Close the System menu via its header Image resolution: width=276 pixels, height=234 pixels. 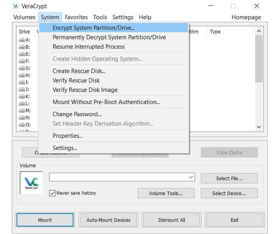point(50,17)
